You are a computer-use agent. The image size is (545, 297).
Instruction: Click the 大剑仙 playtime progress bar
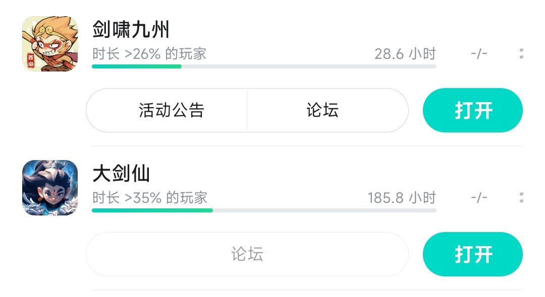click(263, 210)
